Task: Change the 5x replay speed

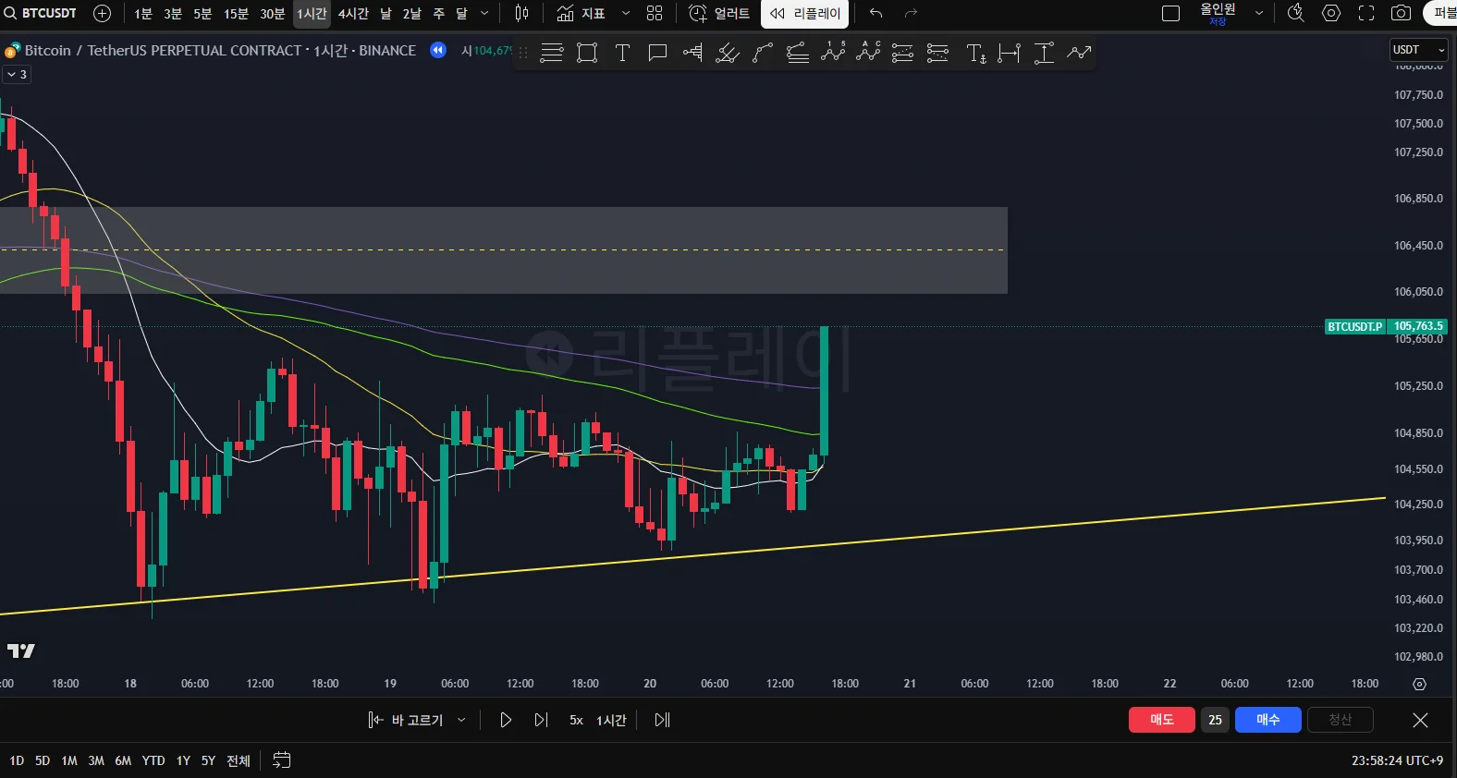Action: [576, 720]
